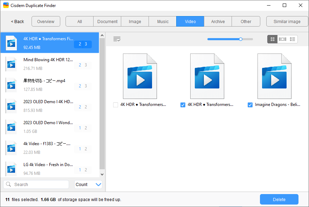Select the Video tab
Image resolution: width=309 pixels, height=207 pixels.
click(190, 21)
